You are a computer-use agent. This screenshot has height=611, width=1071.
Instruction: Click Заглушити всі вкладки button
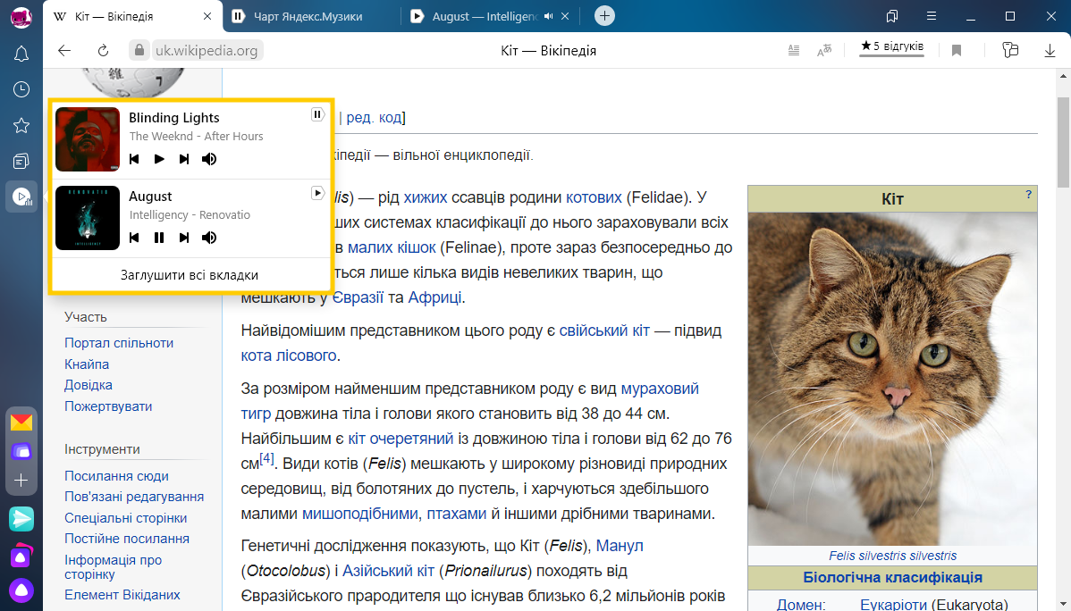[x=190, y=275]
